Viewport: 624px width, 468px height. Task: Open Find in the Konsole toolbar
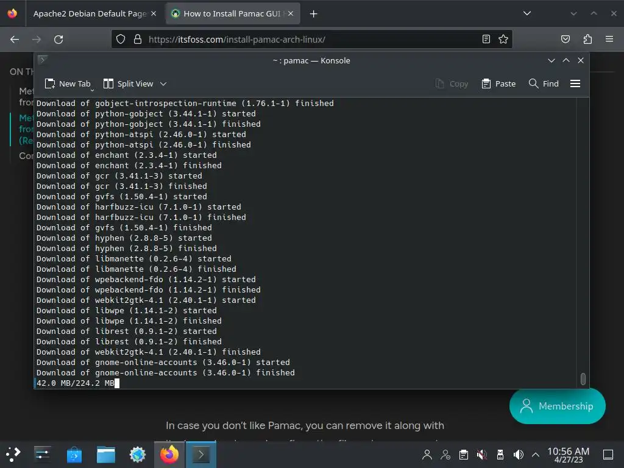click(x=544, y=83)
